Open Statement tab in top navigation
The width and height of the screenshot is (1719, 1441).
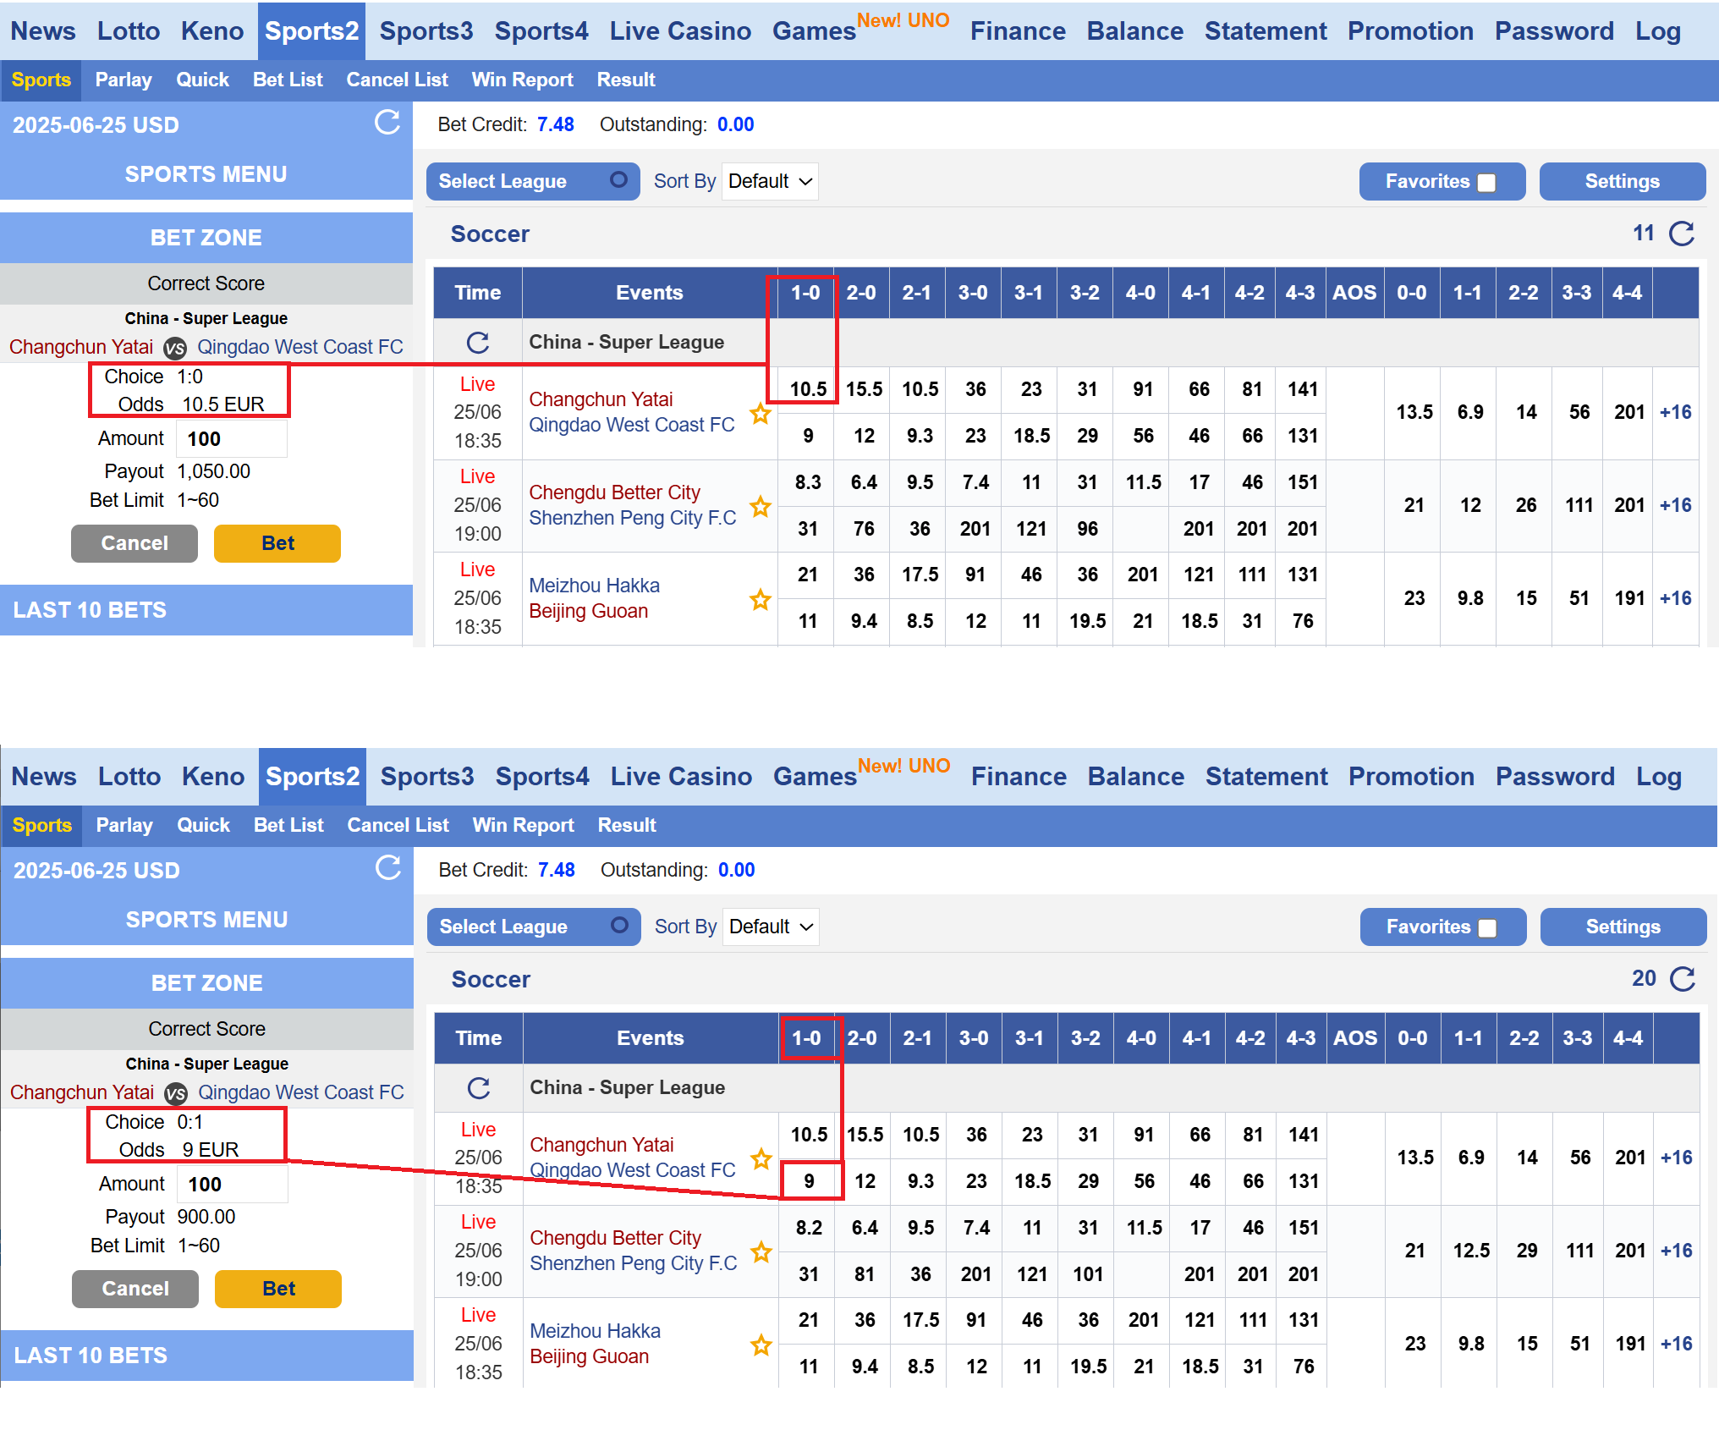coord(1266,31)
